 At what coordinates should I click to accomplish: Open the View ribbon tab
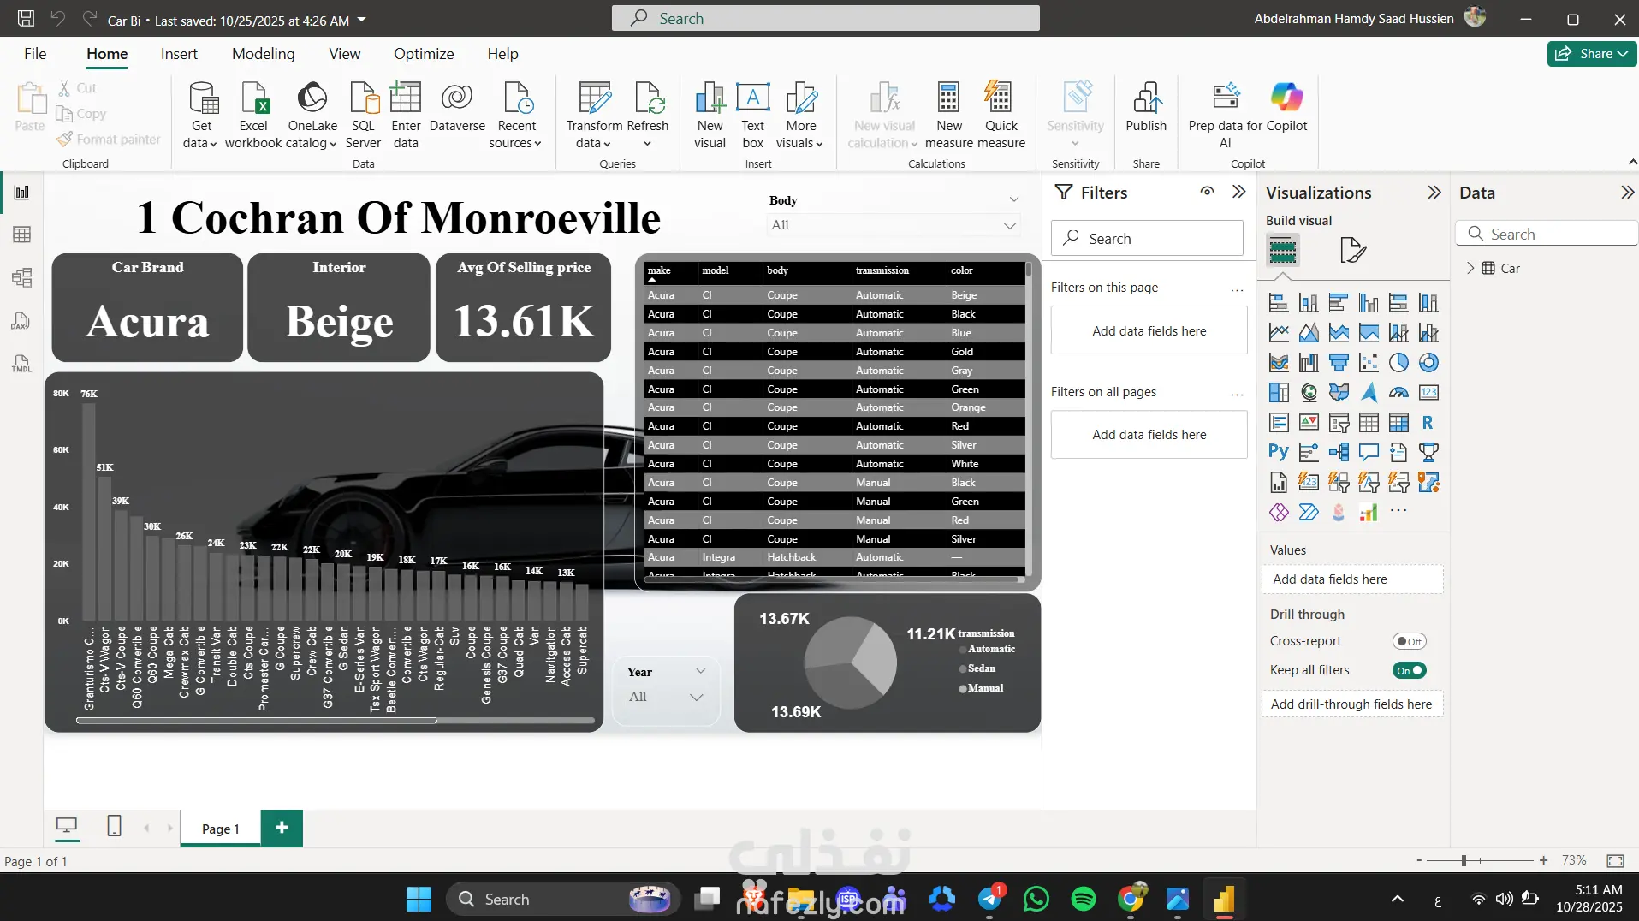344,54
